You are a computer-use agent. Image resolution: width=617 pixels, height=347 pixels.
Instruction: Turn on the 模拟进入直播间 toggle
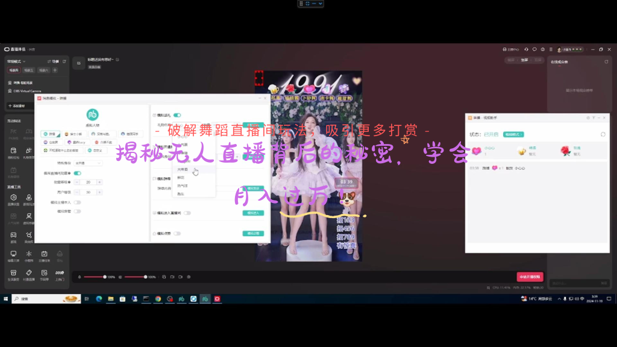pyautogui.click(x=186, y=213)
